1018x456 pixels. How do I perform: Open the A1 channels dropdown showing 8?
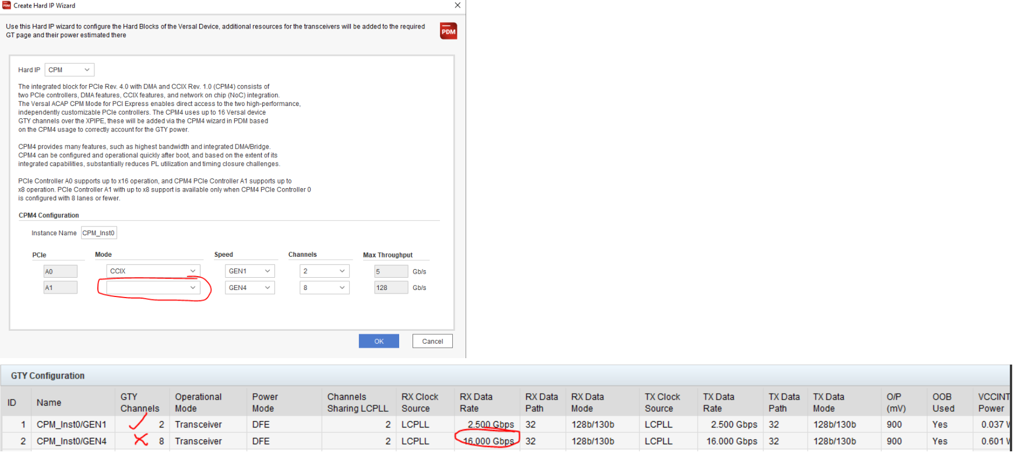[324, 288]
